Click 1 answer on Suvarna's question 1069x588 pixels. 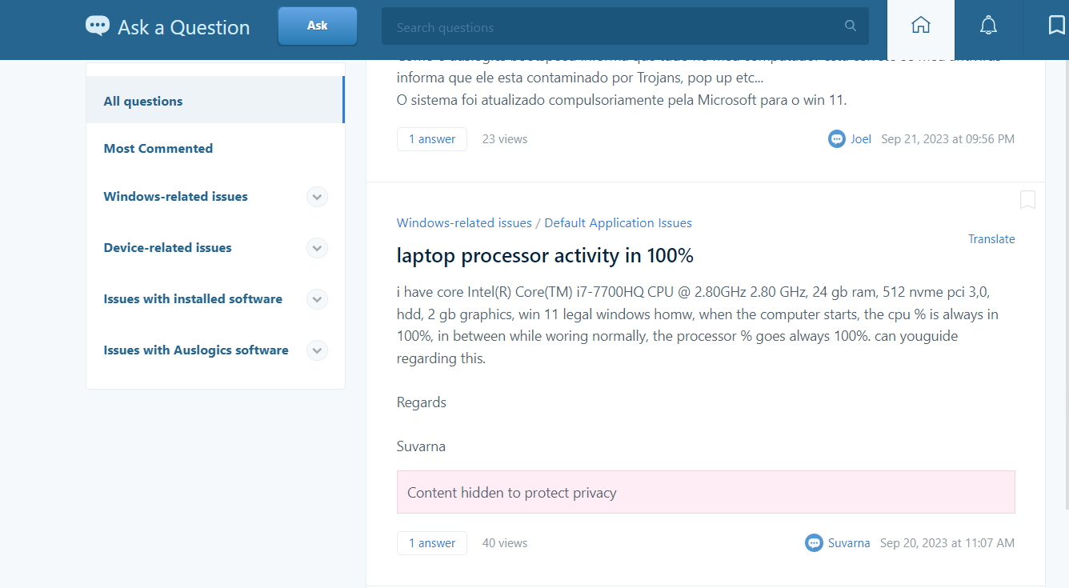point(432,543)
